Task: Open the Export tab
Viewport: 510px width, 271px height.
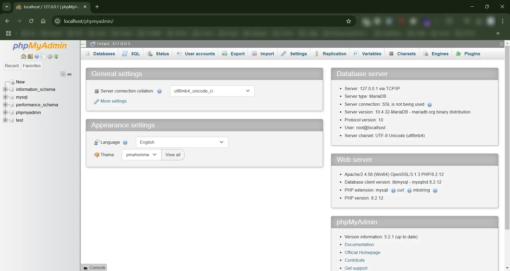Action: point(233,54)
